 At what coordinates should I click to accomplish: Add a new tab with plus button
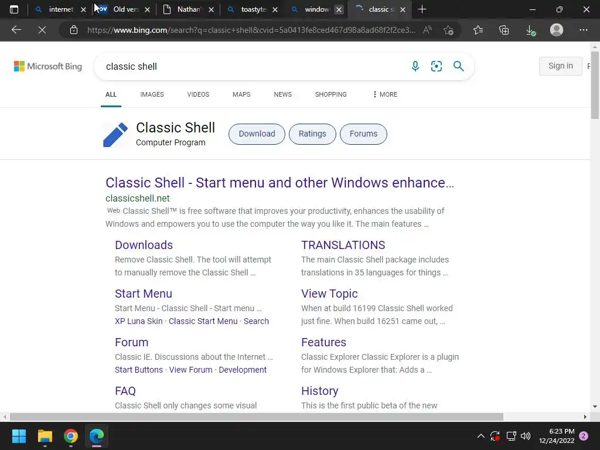coord(422,9)
